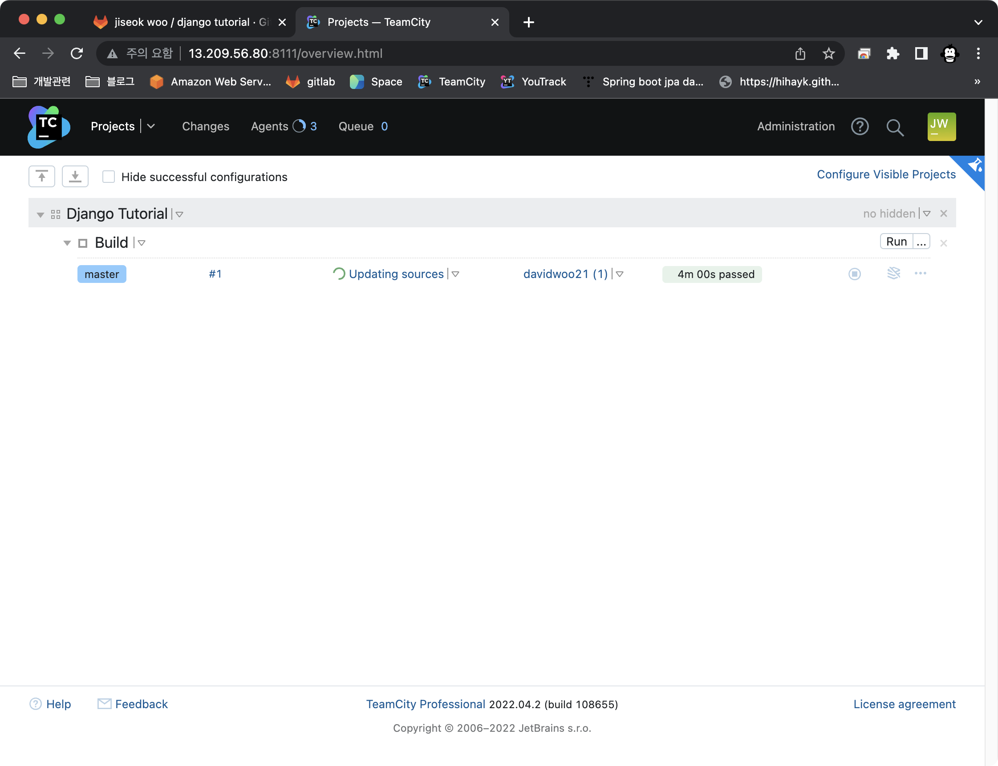Open build actions three-dot menu

tap(921, 273)
